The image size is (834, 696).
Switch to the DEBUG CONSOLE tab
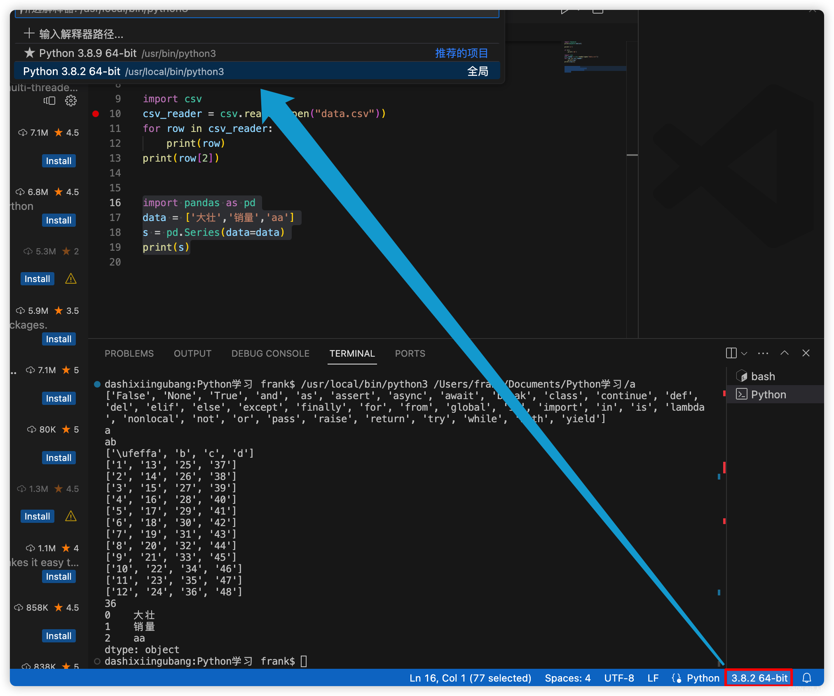coord(270,353)
